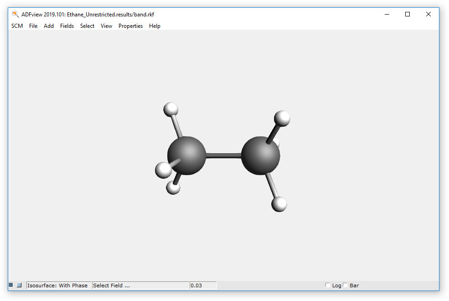Select the right carbon atom
The image size is (449, 301).
pos(260,156)
